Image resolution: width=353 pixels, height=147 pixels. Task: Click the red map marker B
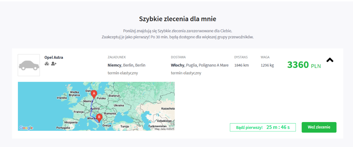[x=99, y=118]
